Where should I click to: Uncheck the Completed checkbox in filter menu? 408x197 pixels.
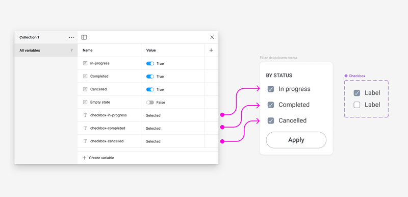(271, 105)
